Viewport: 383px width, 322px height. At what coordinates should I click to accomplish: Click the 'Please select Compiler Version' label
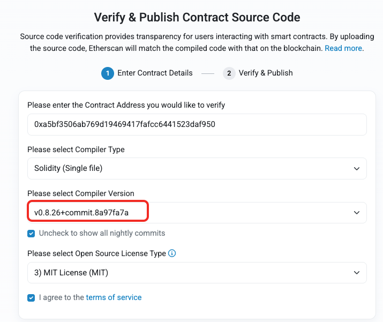80,193
